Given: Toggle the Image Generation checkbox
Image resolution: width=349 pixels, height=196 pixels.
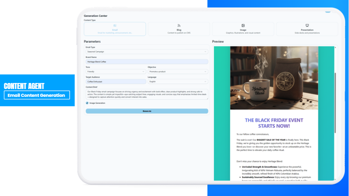Looking at the screenshot, I should pyautogui.click(x=87, y=103).
